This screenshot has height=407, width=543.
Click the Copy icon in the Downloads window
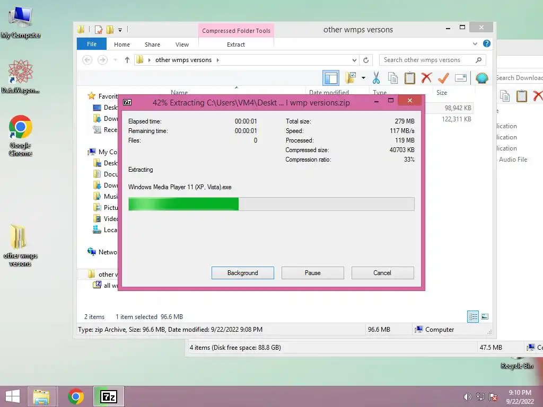pos(505,96)
